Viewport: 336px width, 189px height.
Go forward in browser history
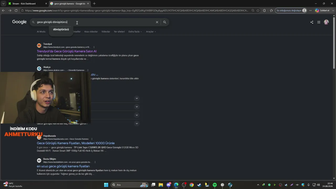(10, 10)
